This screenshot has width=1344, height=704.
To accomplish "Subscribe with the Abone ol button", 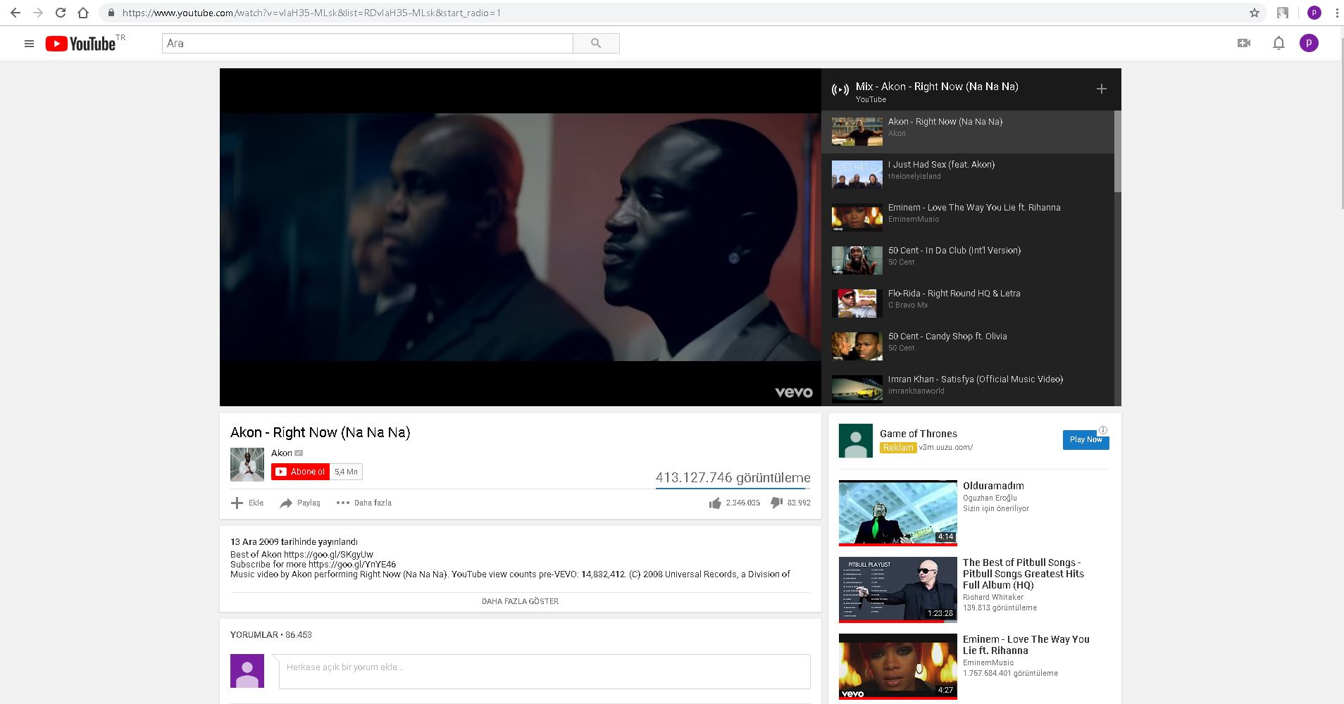I will pyautogui.click(x=300, y=472).
